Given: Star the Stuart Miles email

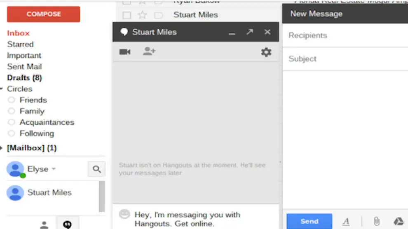Looking at the screenshot, I should click(142, 15).
